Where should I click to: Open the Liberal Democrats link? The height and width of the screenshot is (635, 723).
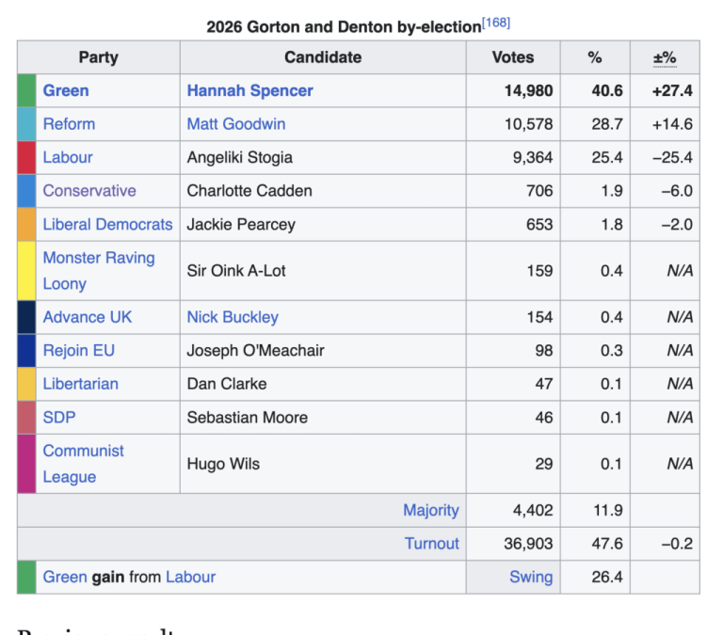click(x=107, y=224)
